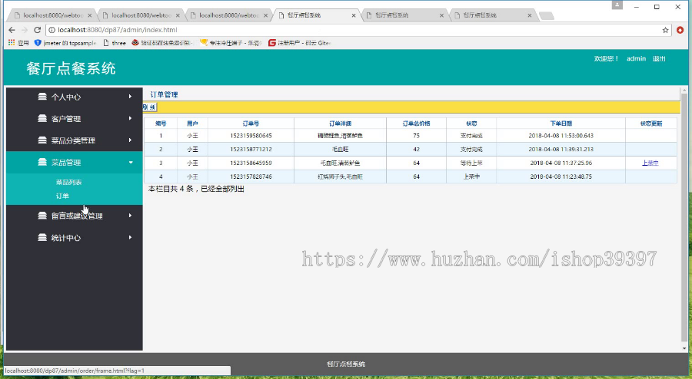Open the 注册用户 - 码云 Gitee bookmark
Viewport: 692px width, 379px height.
(x=300, y=43)
